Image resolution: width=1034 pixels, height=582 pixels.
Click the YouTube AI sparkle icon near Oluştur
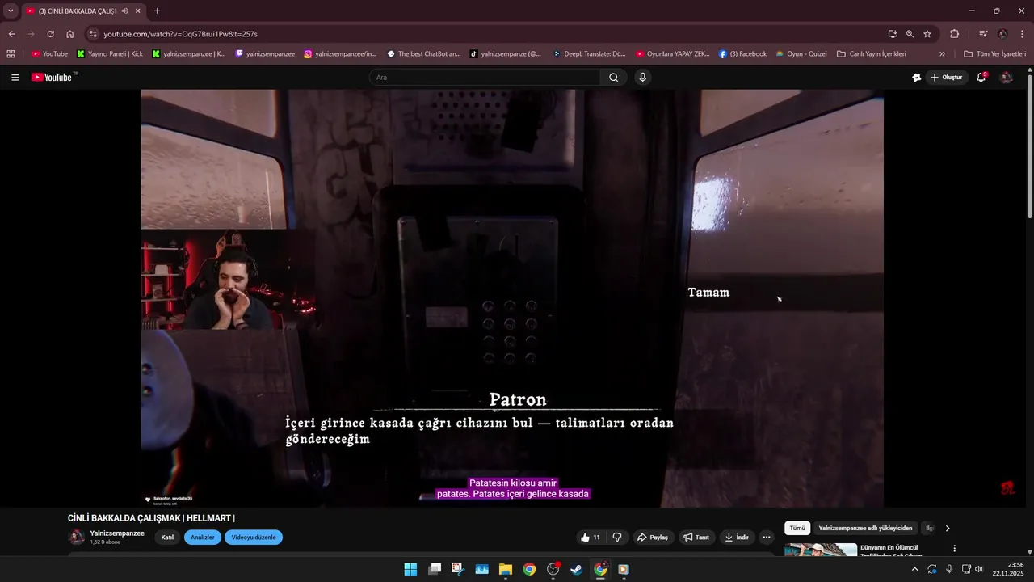(917, 78)
